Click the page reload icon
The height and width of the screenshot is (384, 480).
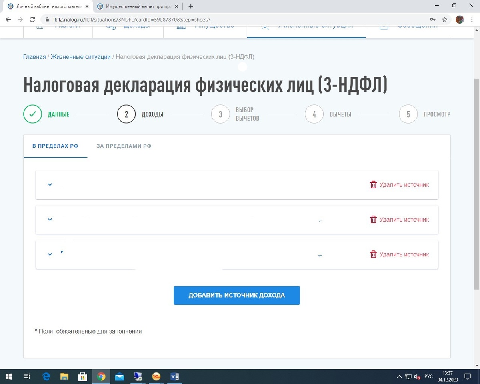tap(32, 19)
